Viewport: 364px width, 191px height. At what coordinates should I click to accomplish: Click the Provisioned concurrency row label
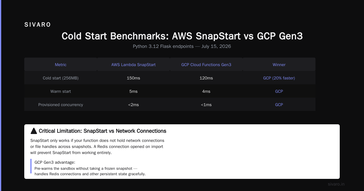pyautogui.click(x=61, y=105)
